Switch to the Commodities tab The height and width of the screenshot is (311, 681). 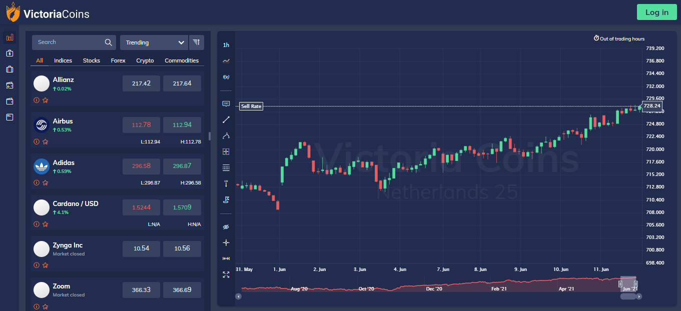pos(182,60)
